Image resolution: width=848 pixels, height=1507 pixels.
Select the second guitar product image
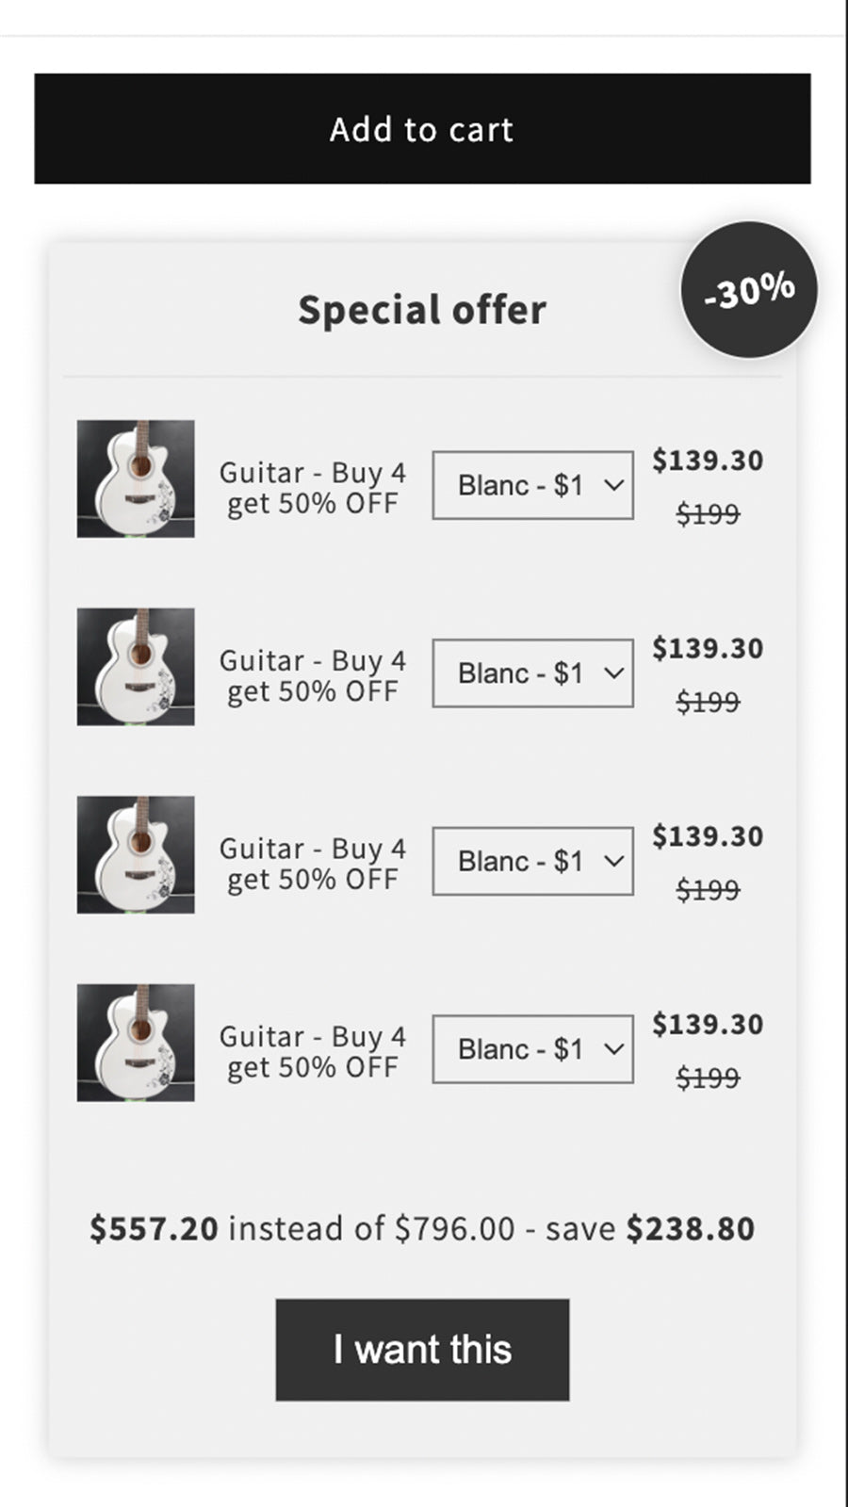pyautogui.click(x=136, y=667)
